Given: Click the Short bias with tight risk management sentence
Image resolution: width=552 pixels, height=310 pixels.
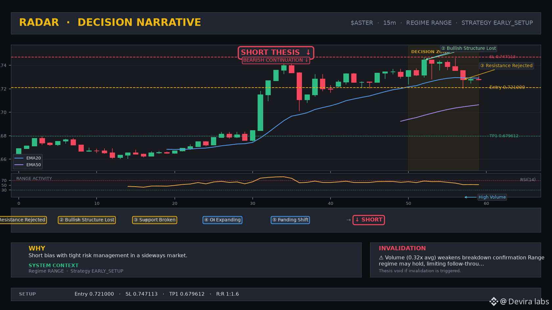Looking at the screenshot, I should pos(108,256).
